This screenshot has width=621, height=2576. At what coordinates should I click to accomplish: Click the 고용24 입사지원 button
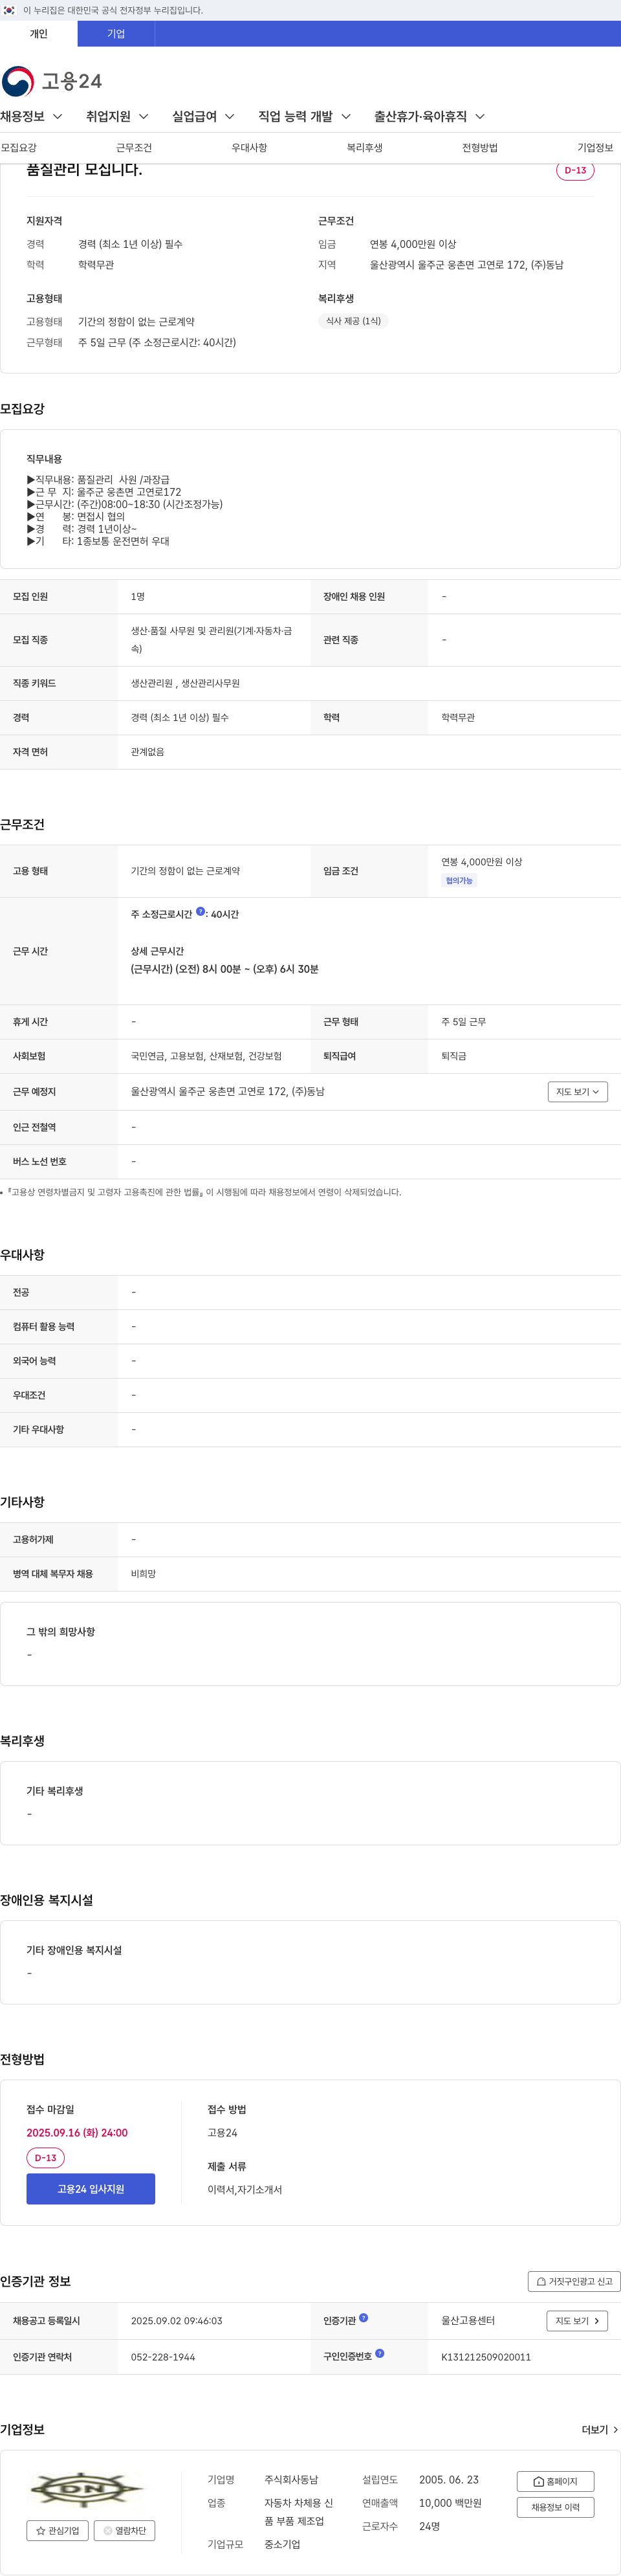(91, 2189)
